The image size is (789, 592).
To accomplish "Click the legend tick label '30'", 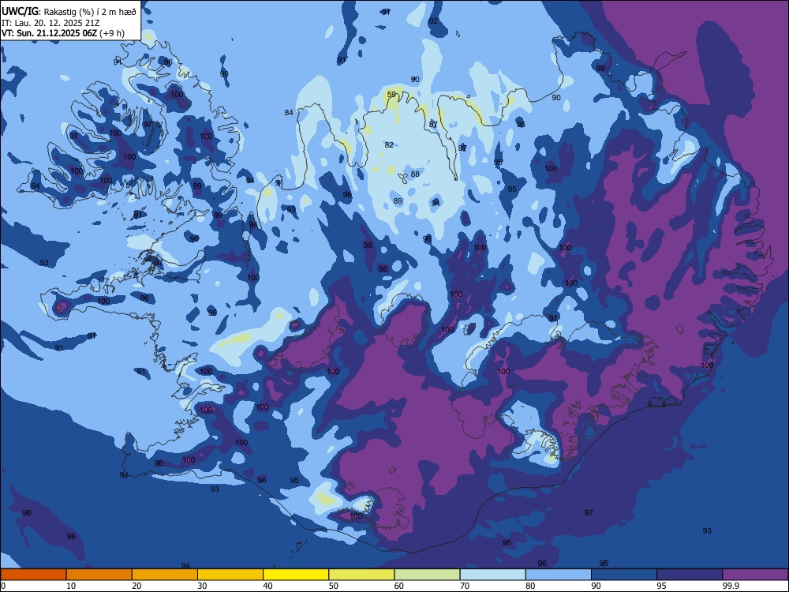I will (202, 586).
